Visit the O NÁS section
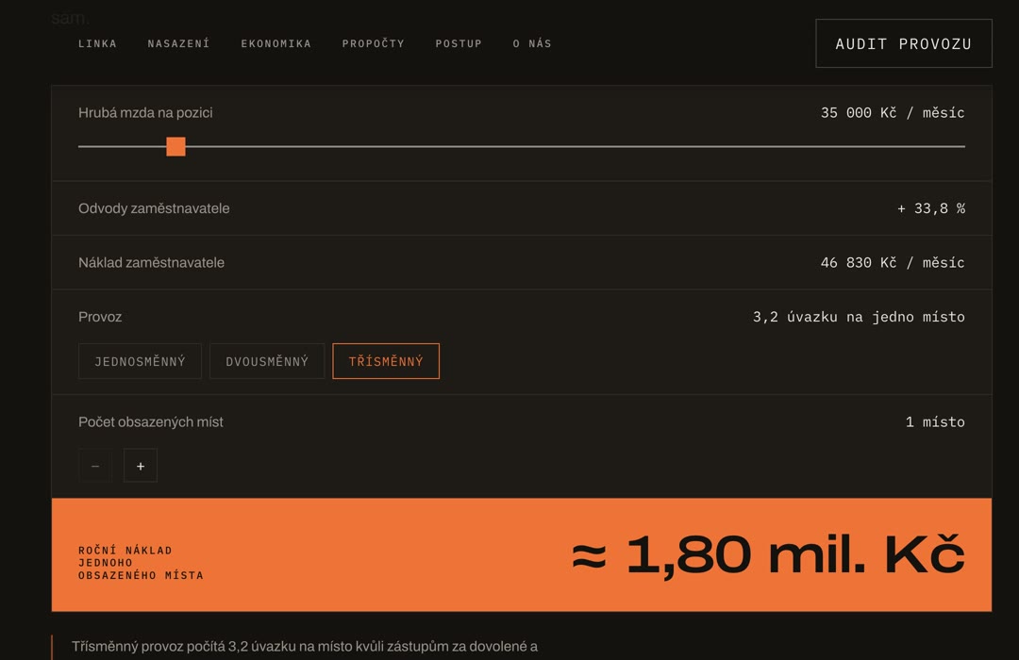Image resolution: width=1019 pixels, height=660 pixels. [531, 43]
